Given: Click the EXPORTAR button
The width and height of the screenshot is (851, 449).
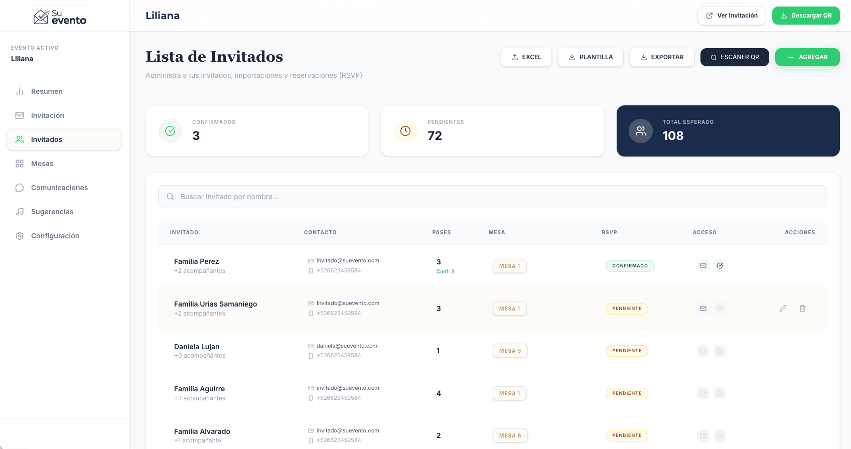Looking at the screenshot, I should click(x=662, y=57).
